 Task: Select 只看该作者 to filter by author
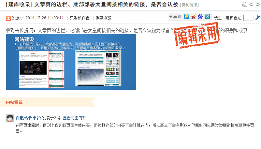[x=80, y=18]
